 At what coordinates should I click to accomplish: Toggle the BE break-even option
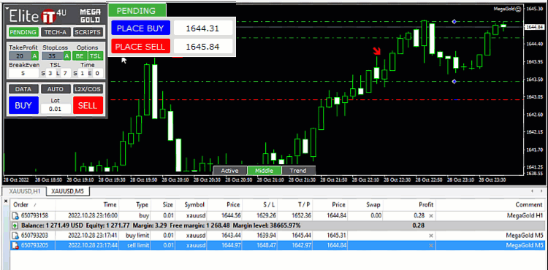[x=80, y=55]
